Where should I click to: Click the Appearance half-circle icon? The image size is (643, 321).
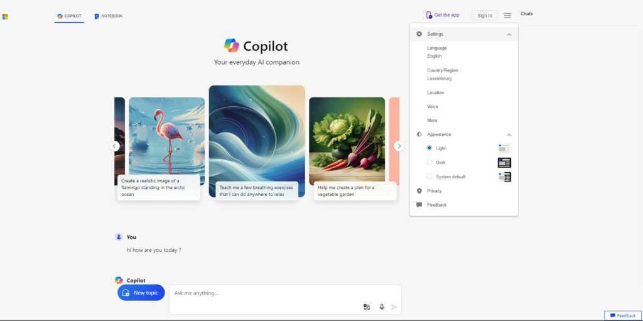click(419, 134)
